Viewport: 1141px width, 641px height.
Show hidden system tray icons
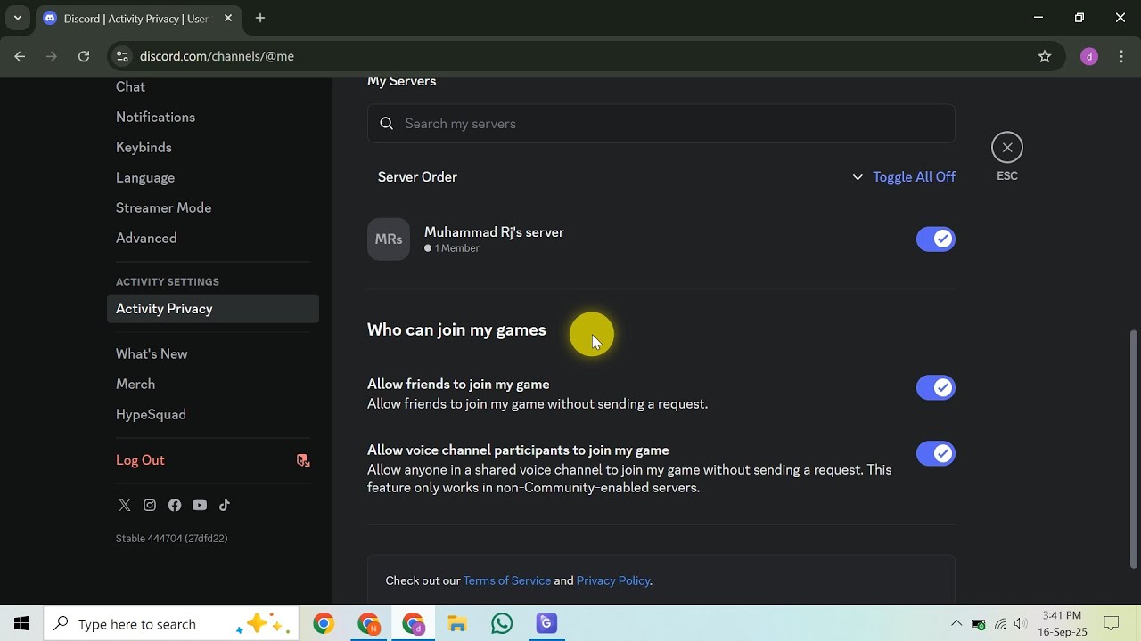click(x=956, y=624)
